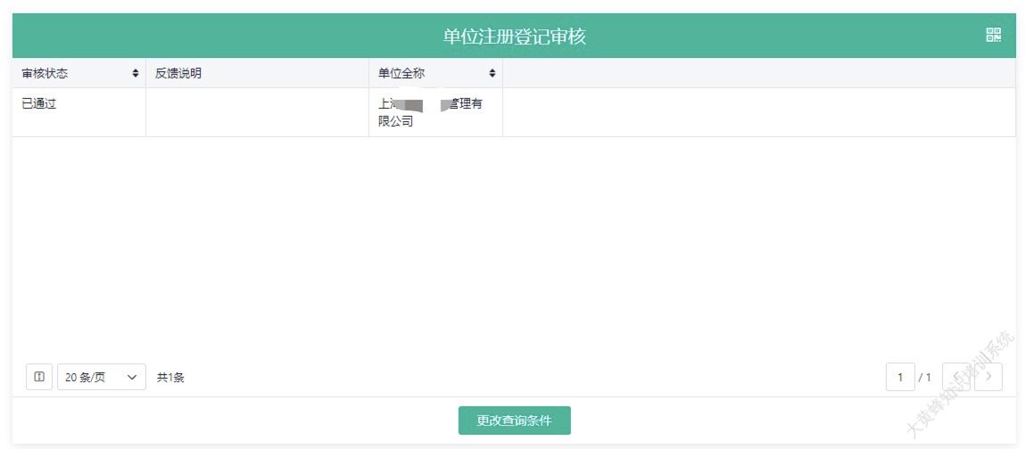Viewport: 1025px width, 449px height.
Task: Expand the 20 条/页 page size dropdown
Action: pos(102,377)
